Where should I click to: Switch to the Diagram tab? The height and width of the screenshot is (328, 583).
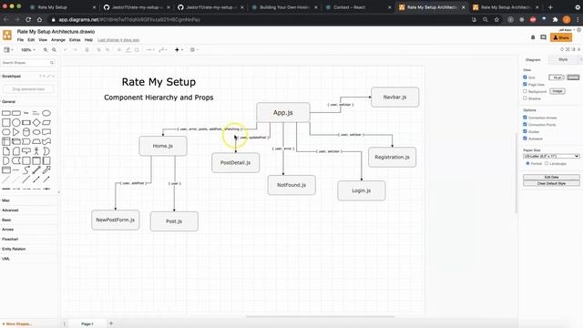click(x=533, y=59)
